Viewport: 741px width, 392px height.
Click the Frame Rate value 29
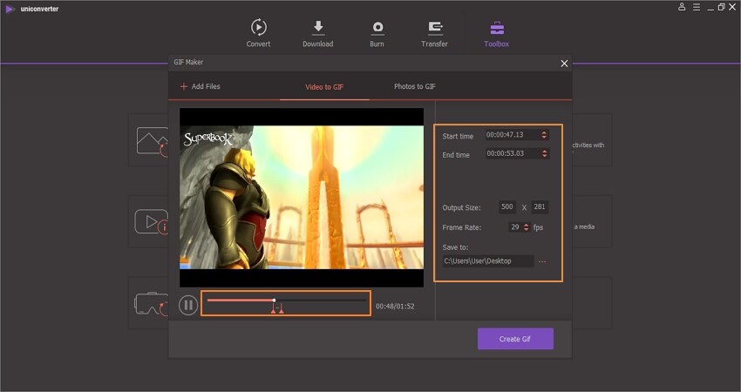515,227
